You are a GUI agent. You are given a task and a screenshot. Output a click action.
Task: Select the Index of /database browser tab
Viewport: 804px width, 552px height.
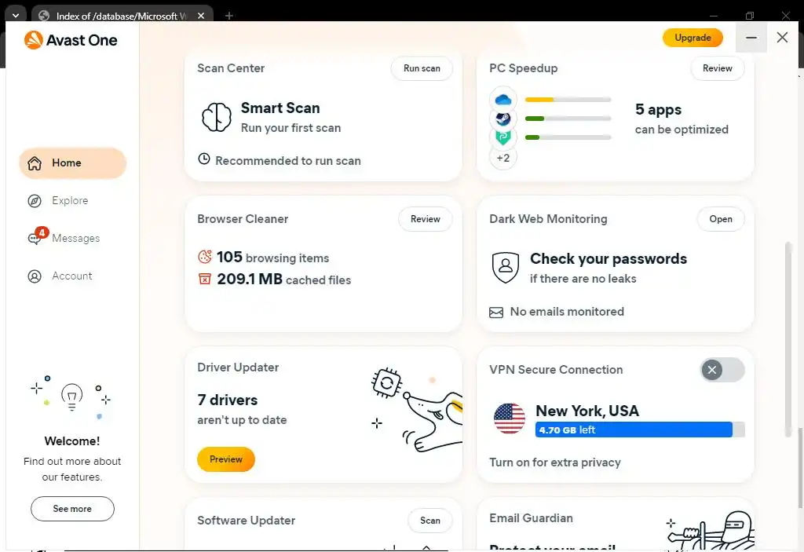[122, 16]
